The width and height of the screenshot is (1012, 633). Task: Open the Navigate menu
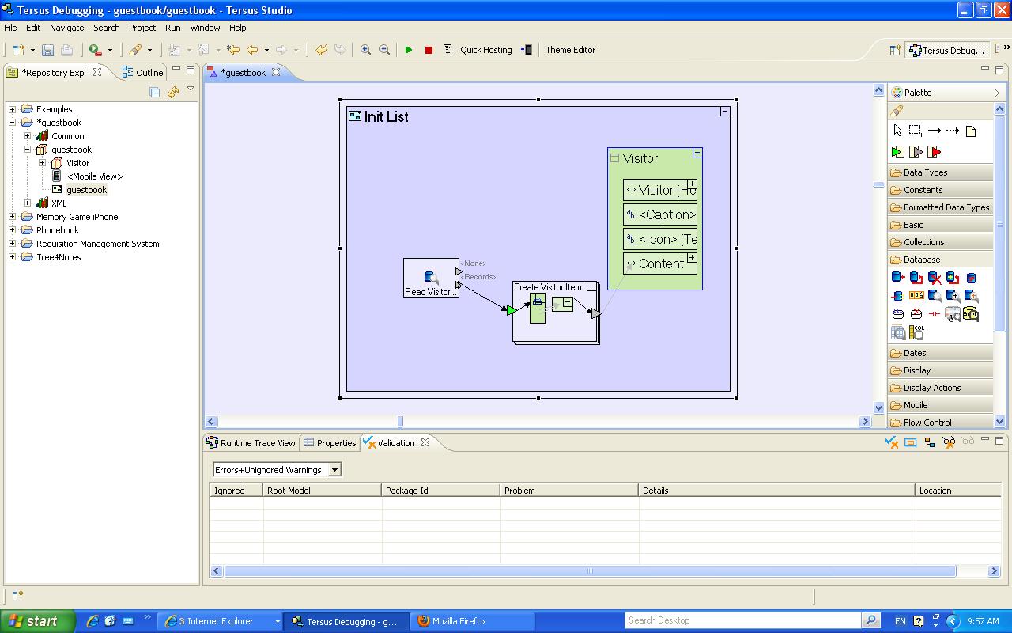tap(66, 28)
